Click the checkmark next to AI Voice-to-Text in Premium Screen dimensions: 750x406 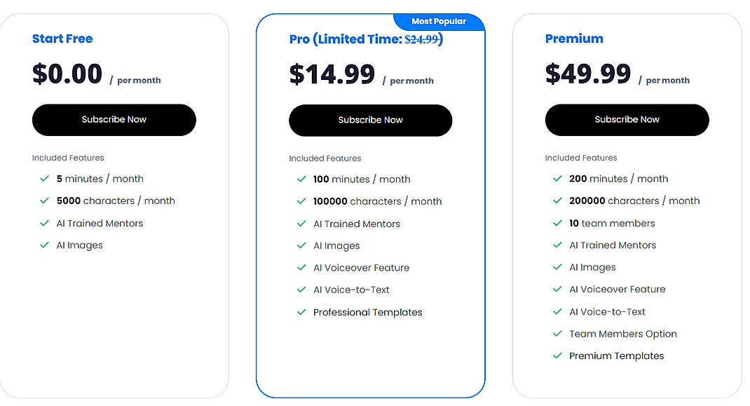(557, 311)
